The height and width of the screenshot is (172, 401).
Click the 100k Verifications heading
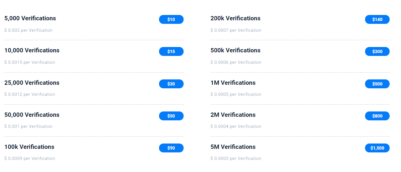pos(30,147)
